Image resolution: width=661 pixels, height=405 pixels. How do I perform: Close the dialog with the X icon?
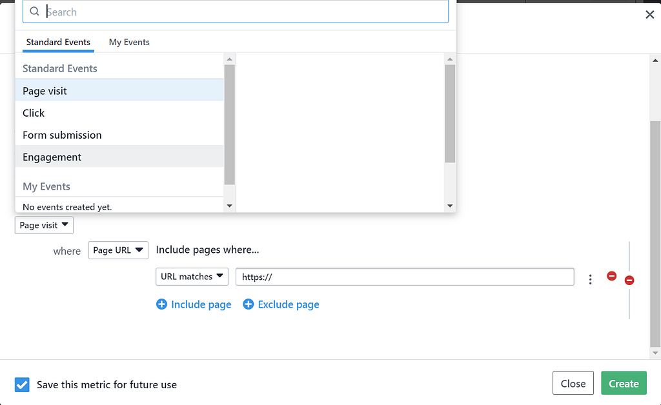(649, 15)
